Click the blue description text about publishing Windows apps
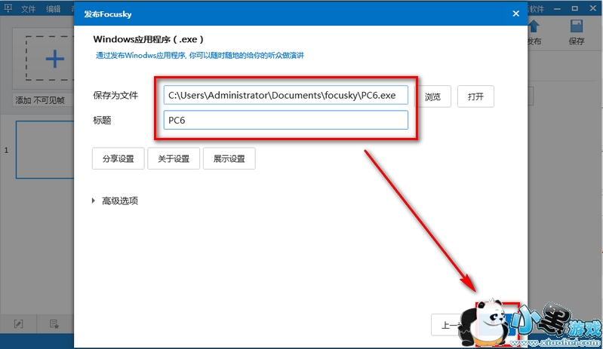 tap(199, 56)
